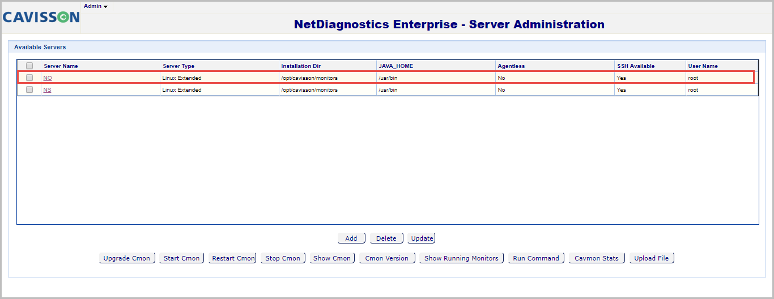Click the Cavisson logo
Screen dimensions: 774x299
[x=41, y=18]
